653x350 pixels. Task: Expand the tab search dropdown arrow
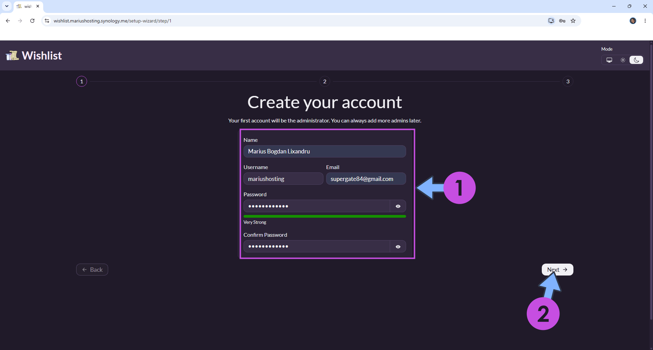[7, 6]
